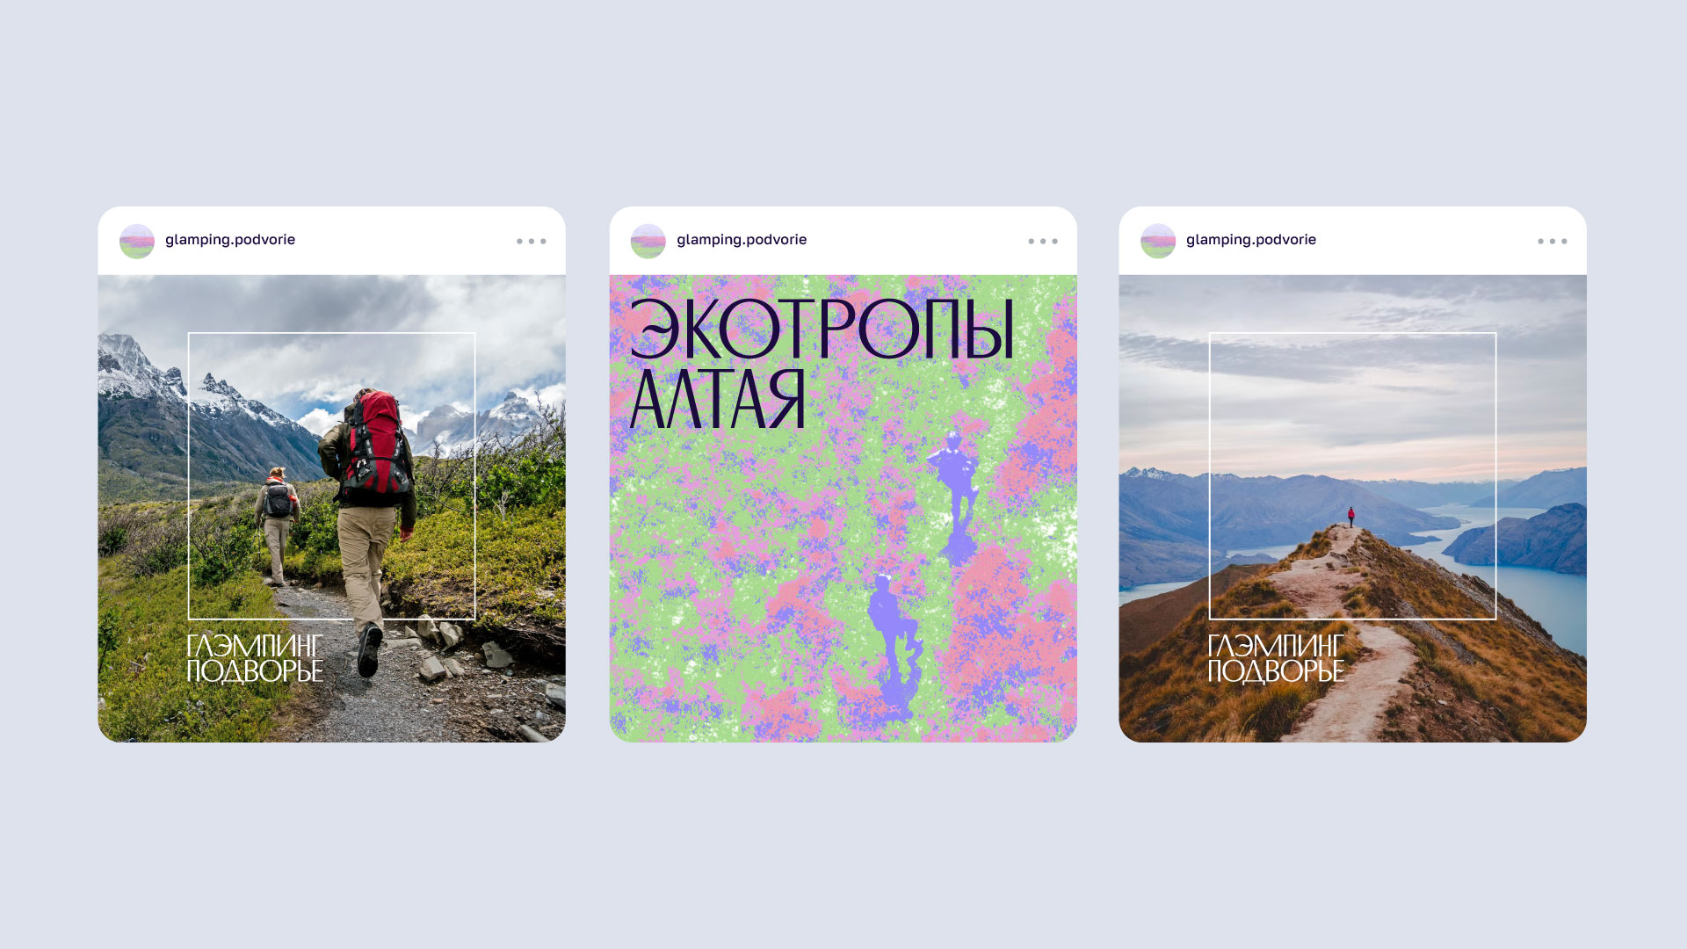
Task: Open the three-dot menu on the Экотропы Алтая post
Action: point(1043,241)
